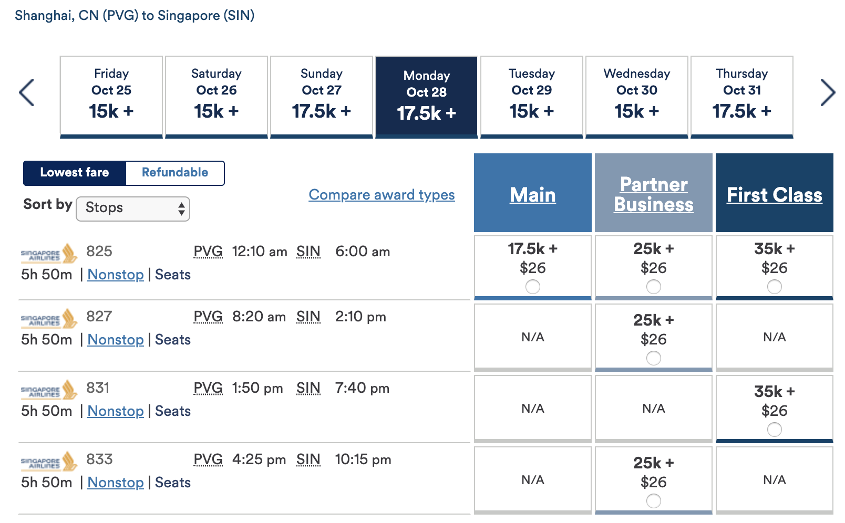Screen dimensions: 845x523
Task: Select Lowest fare option
Action: pyautogui.click(x=75, y=173)
